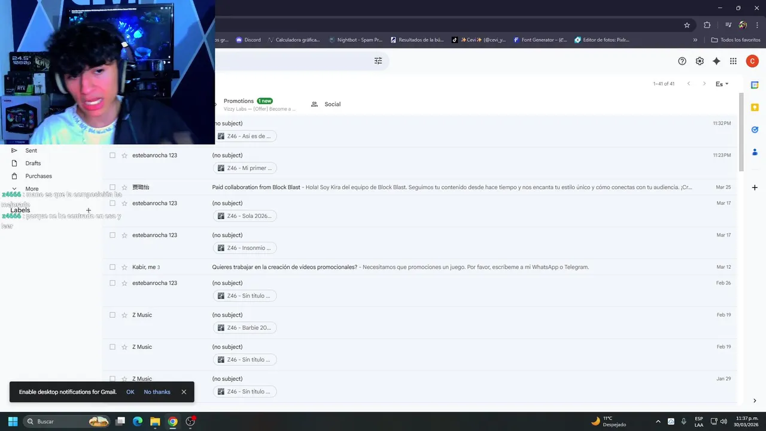This screenshot has width=766, height=431.
Task: Open Gmail search options filter icon
Action: [x=378, y=61]
